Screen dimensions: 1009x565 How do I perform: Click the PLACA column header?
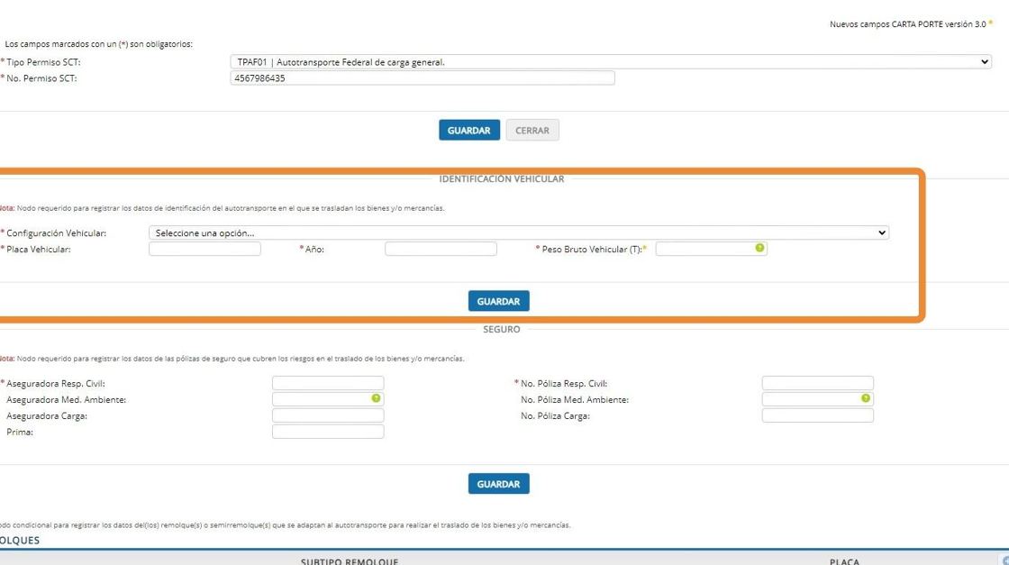click(x=844, y=561)
